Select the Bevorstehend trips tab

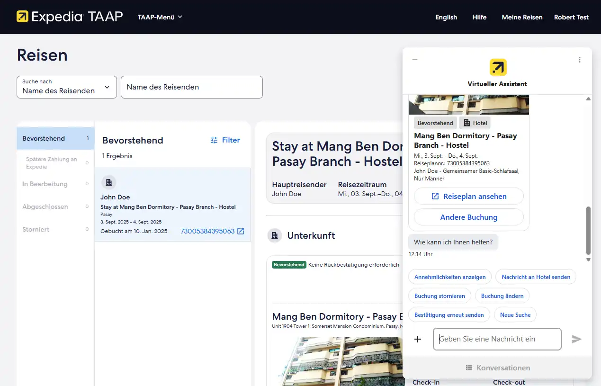point(56,138)
